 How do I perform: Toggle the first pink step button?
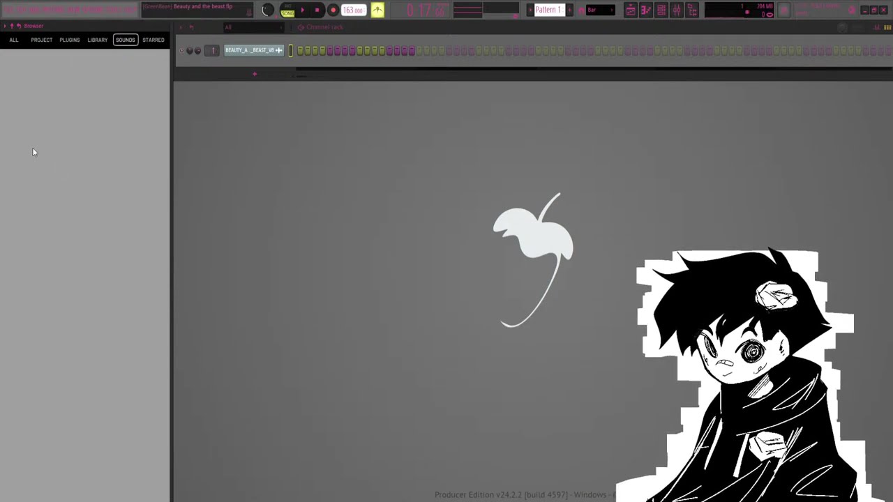coord(330,50)
